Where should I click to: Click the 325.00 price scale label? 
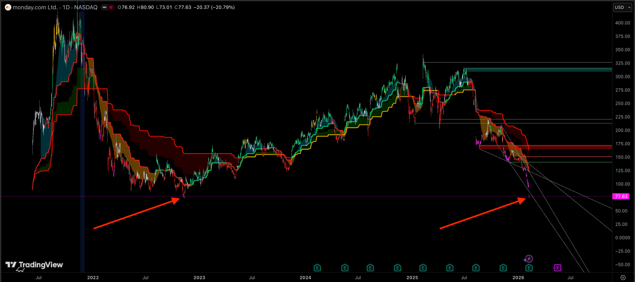pos(622,63)
